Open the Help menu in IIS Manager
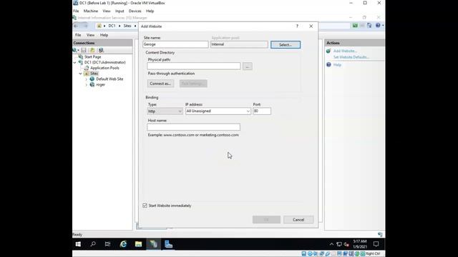This screenshot has width=458, height=257. (x=104, y=35)
